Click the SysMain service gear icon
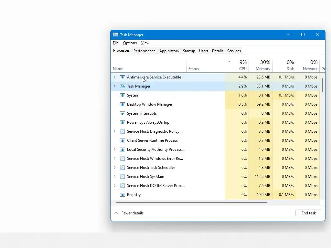 click(123, 177)
